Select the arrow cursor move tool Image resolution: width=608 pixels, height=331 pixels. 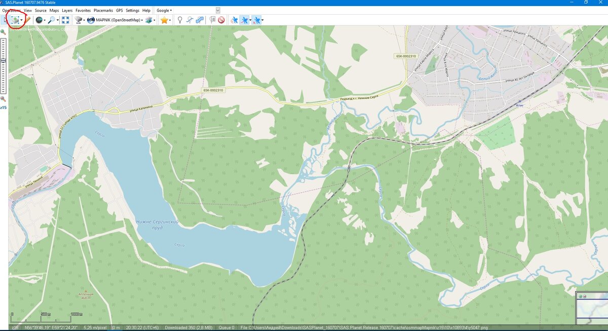pyautogui.click(x=5, y=20)
